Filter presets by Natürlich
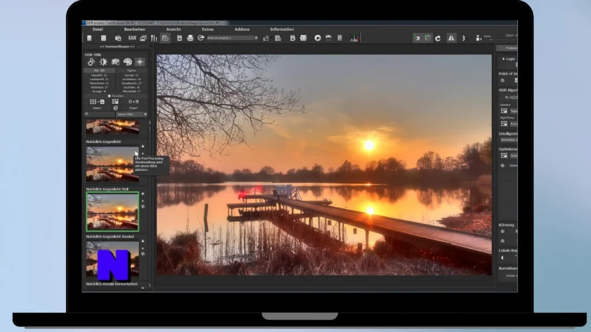The width and height of the screenshot is (591, 332). [99, 76]
